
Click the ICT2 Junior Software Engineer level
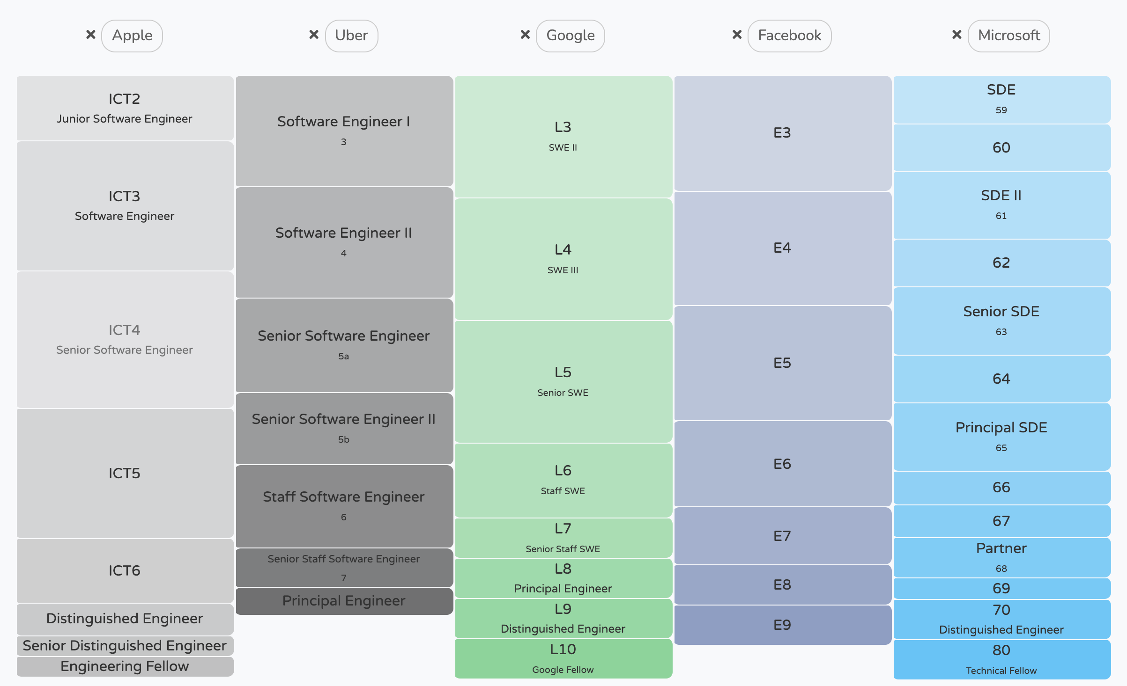[x=125, y=108]
